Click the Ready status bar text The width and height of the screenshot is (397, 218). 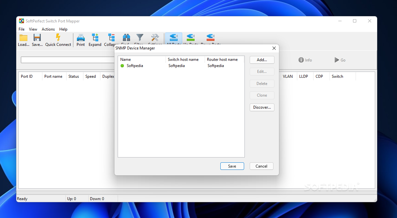[22, 199]
